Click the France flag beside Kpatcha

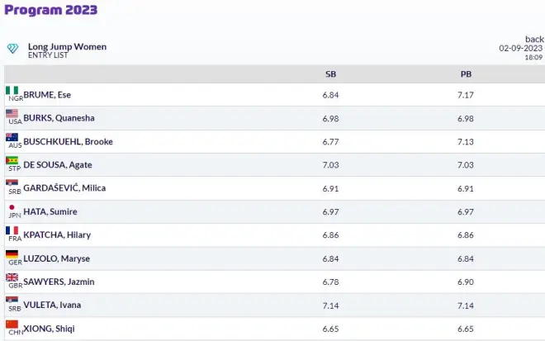[x=12, y=231]
